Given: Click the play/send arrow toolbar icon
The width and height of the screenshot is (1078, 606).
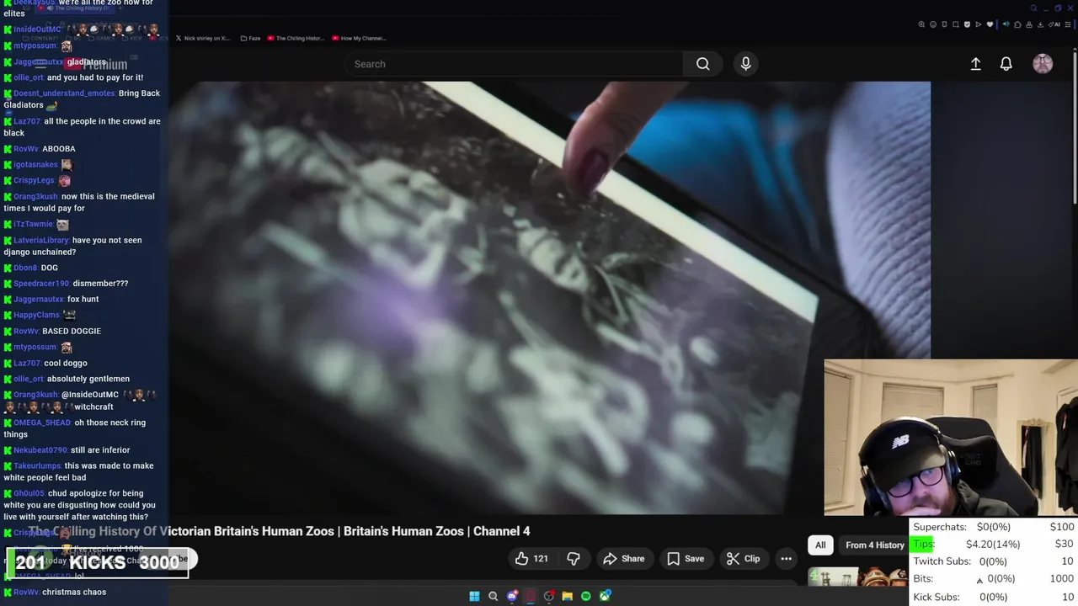Looking at the screenshot, I should 979,24.
